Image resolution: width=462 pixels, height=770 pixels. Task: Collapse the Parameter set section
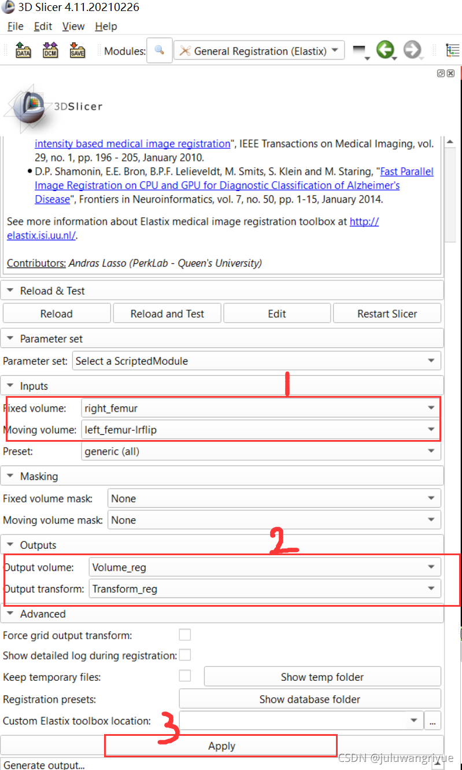click(222, 339)
